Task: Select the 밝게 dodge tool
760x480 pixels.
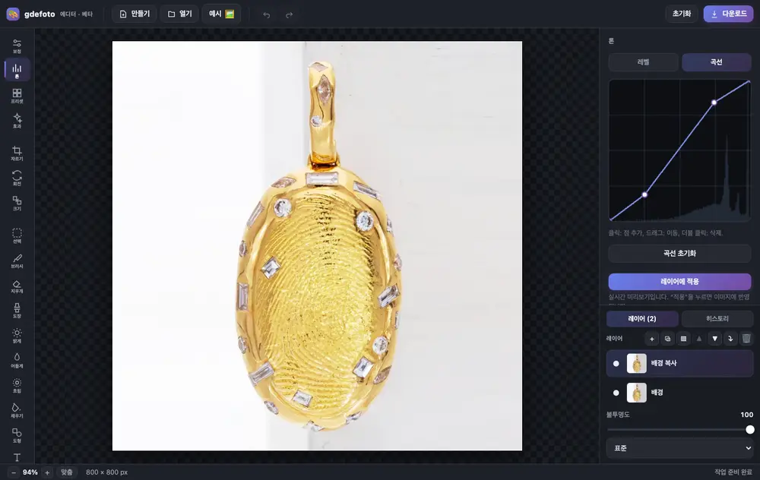Action: coord(17,336)
